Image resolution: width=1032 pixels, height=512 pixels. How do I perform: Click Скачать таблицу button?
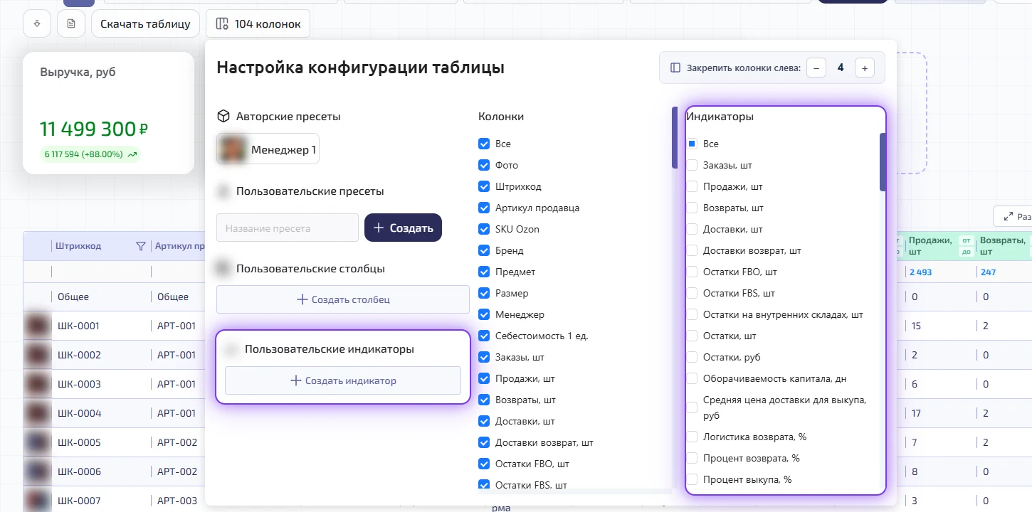145,24
